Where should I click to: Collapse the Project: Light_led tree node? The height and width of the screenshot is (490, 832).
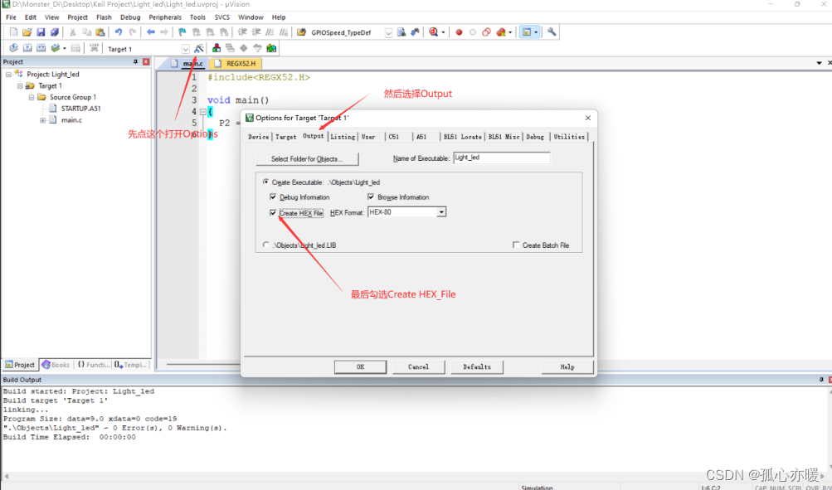click(x=8, y=75)
